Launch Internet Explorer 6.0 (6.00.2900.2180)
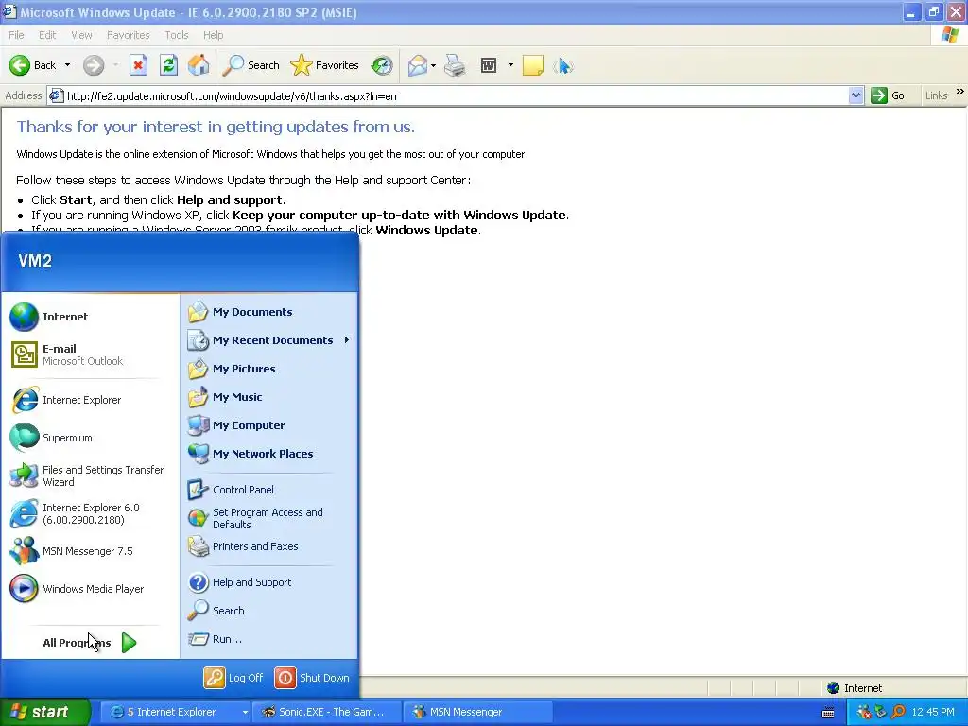 (90, 513)
